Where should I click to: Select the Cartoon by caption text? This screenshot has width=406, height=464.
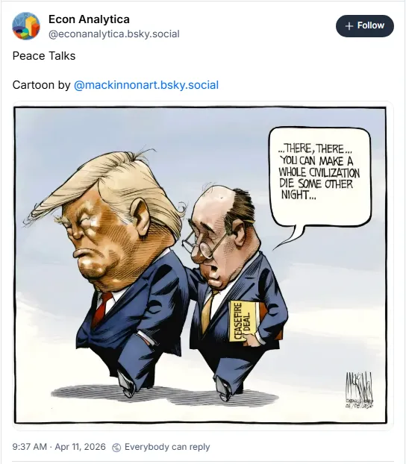pos(42,85)
